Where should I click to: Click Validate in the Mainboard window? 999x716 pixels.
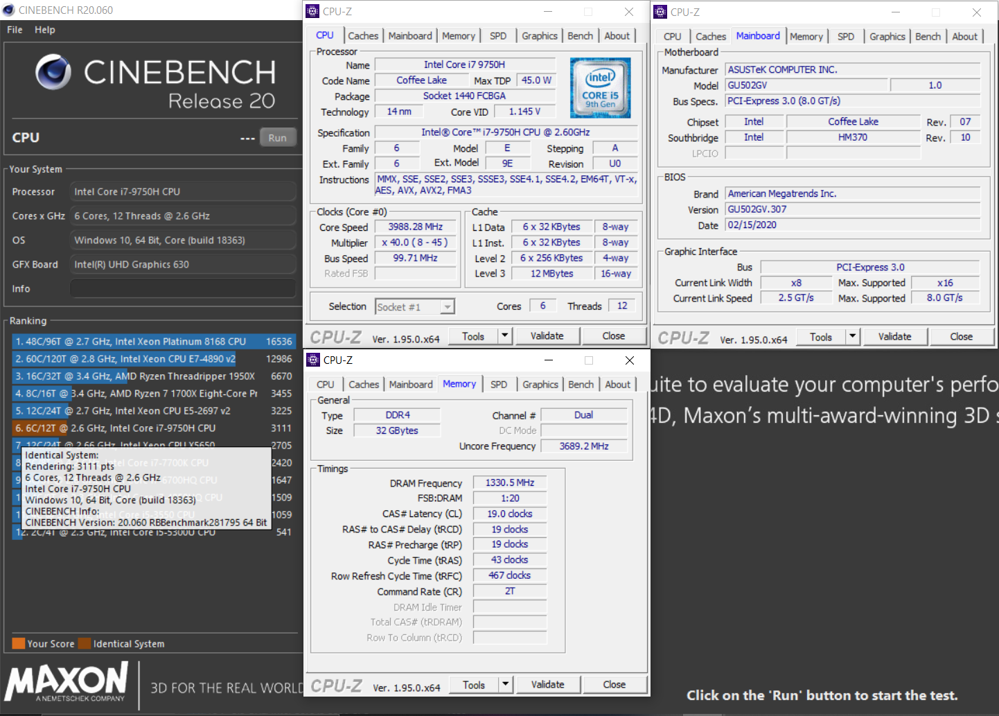(x=895, y=337)
